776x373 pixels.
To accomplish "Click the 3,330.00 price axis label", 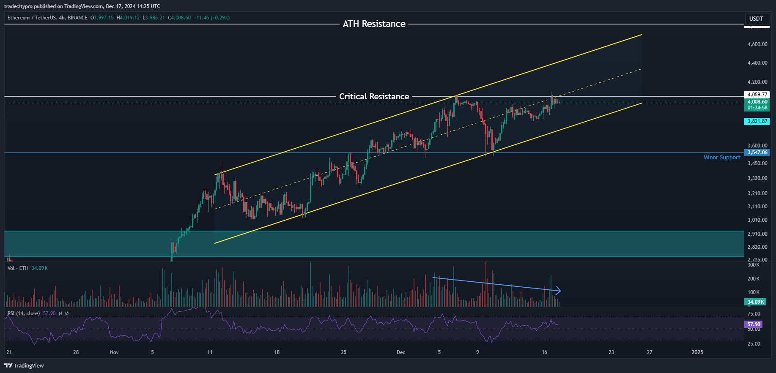I will (757, 178).
